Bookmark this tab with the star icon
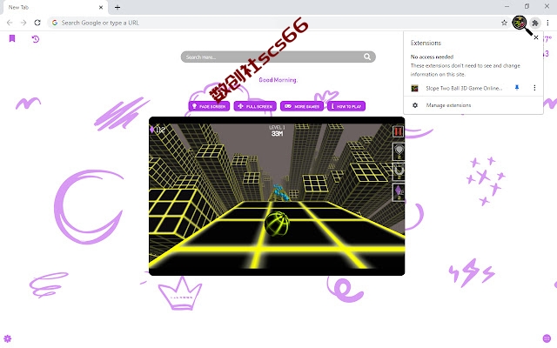 (x=504, y=23)
